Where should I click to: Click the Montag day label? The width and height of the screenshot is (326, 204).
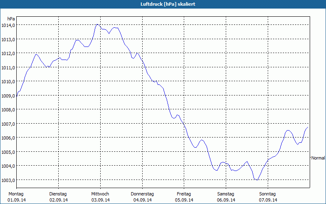[x=16, y=194]
